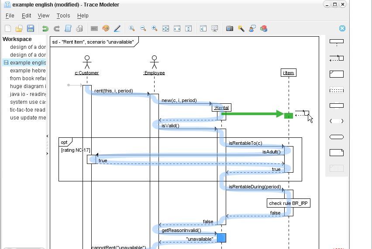Click the blue close-panel X button

click(x=342, y=28)
